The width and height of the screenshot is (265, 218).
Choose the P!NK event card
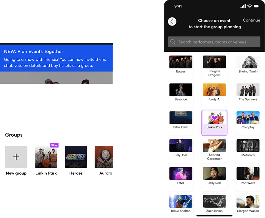click(x=181, y=178)
